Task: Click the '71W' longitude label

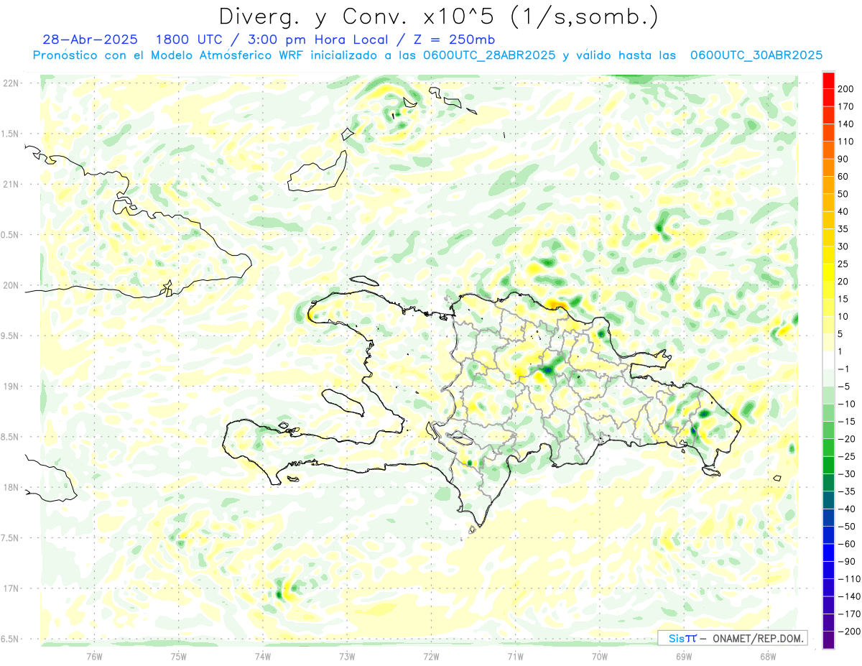Action: (x=515, y=657)
